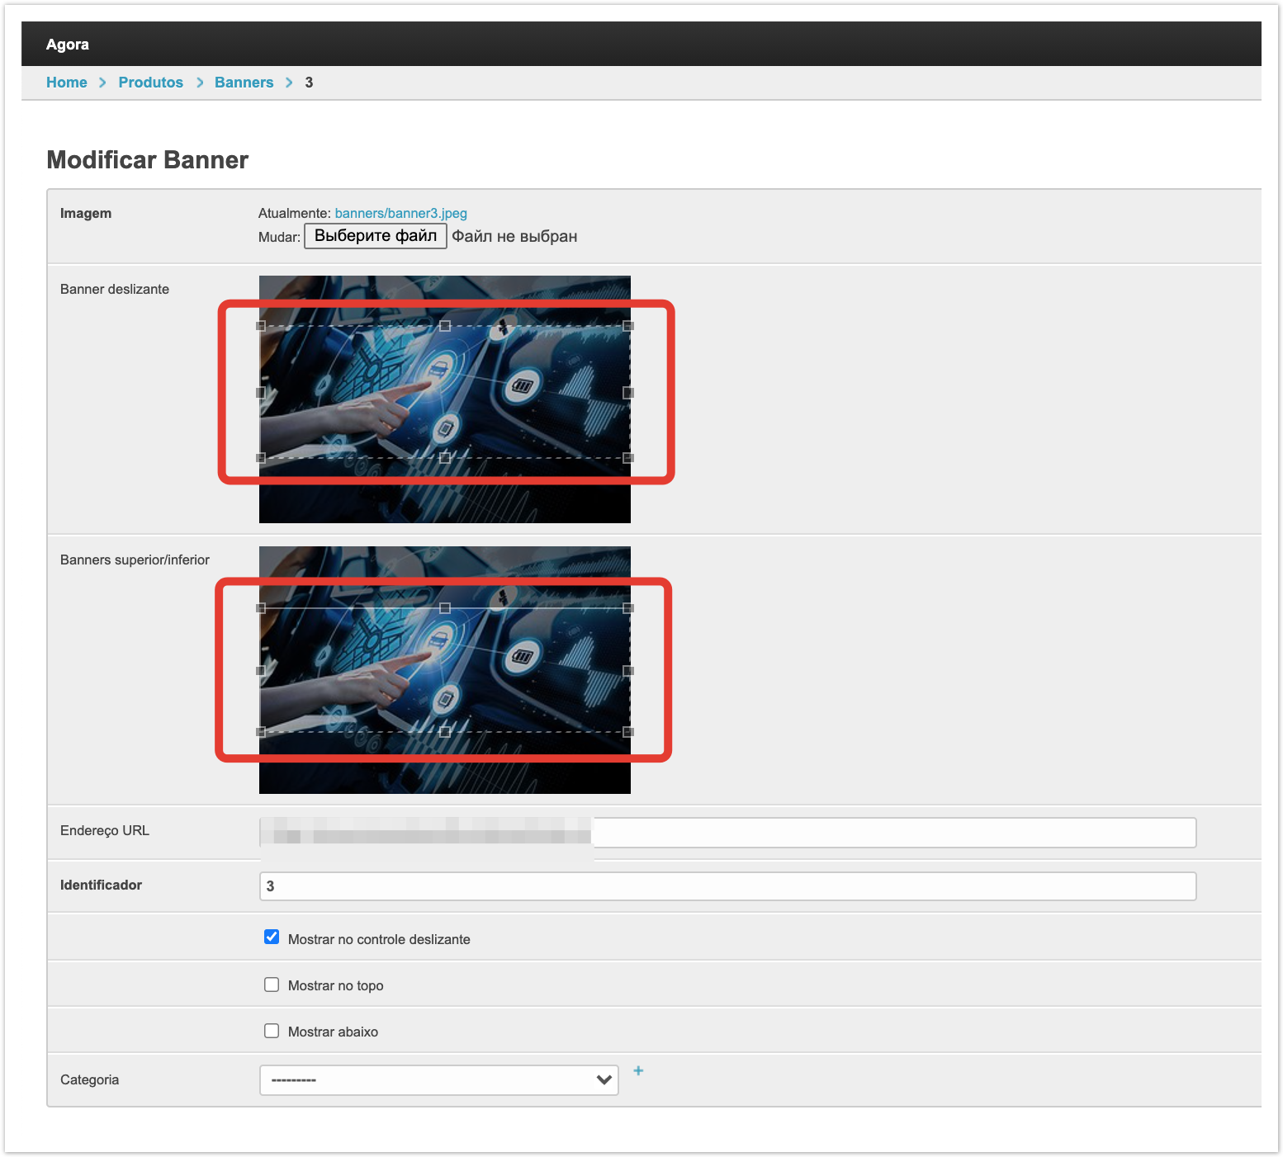1283x1157 pixels.
Task: Enable the Mostrar abaixo checkbox
Action: (272, 1031)
